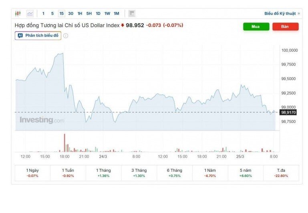Select the 5H interval
The width and height of the screenshot is (308, 213).
click(89, 14)
